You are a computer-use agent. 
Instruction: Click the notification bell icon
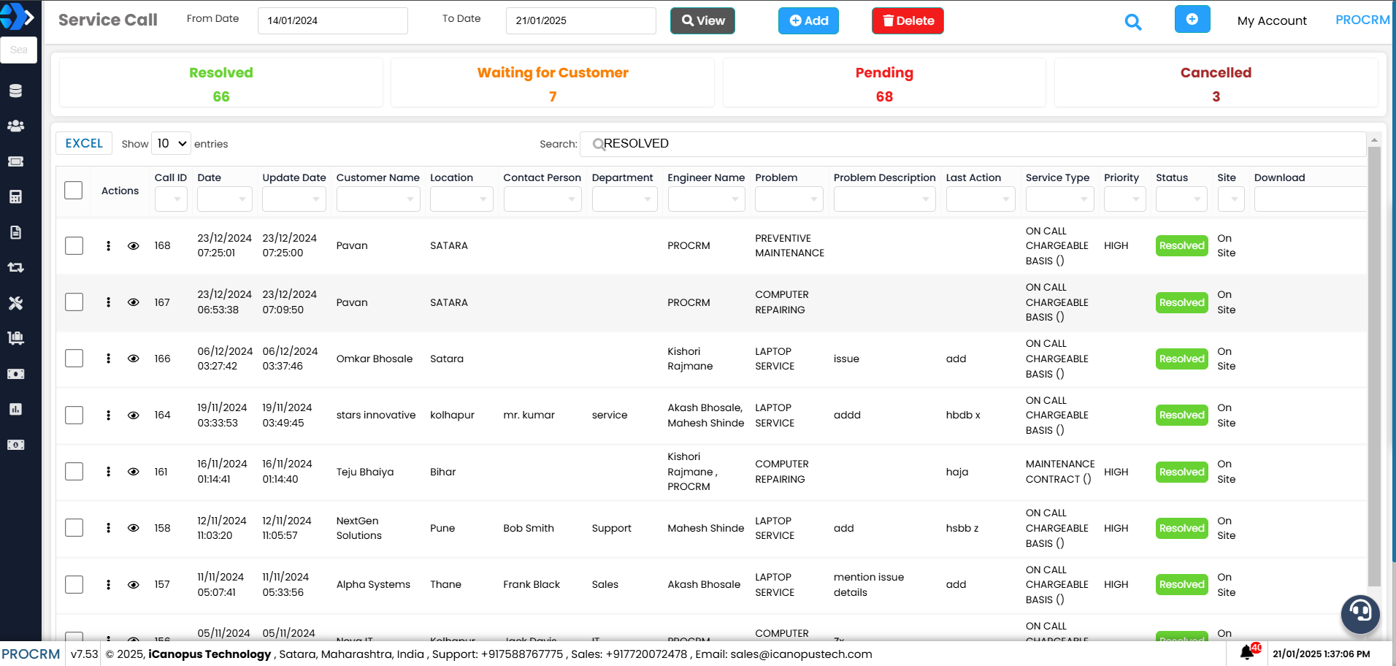point(1247,653)
